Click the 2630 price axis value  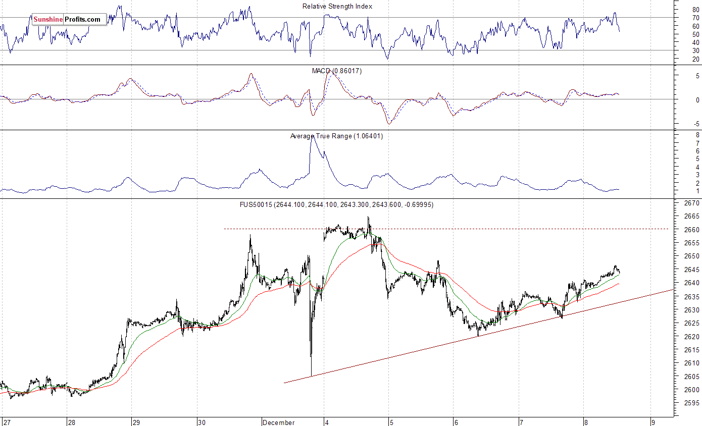[x=692, y=310]
